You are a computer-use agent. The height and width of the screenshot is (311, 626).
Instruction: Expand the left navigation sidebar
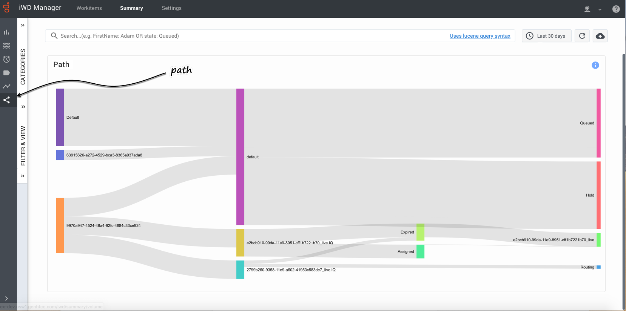point(6,298)
